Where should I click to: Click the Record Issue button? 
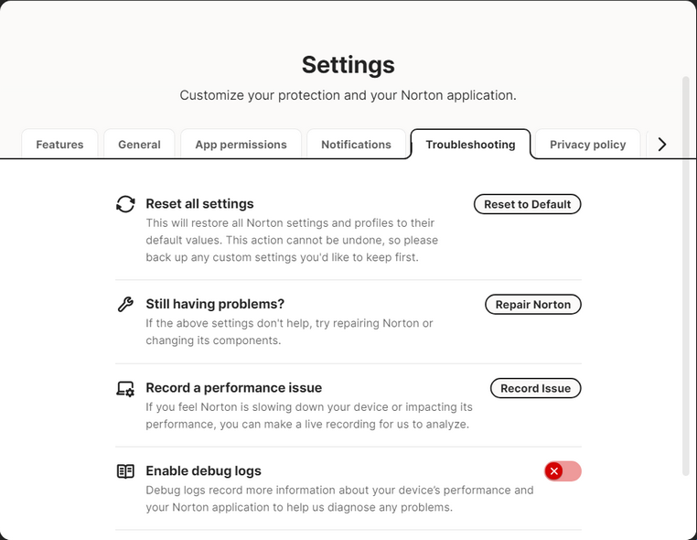pyautogui.click(x=535, y=388)
